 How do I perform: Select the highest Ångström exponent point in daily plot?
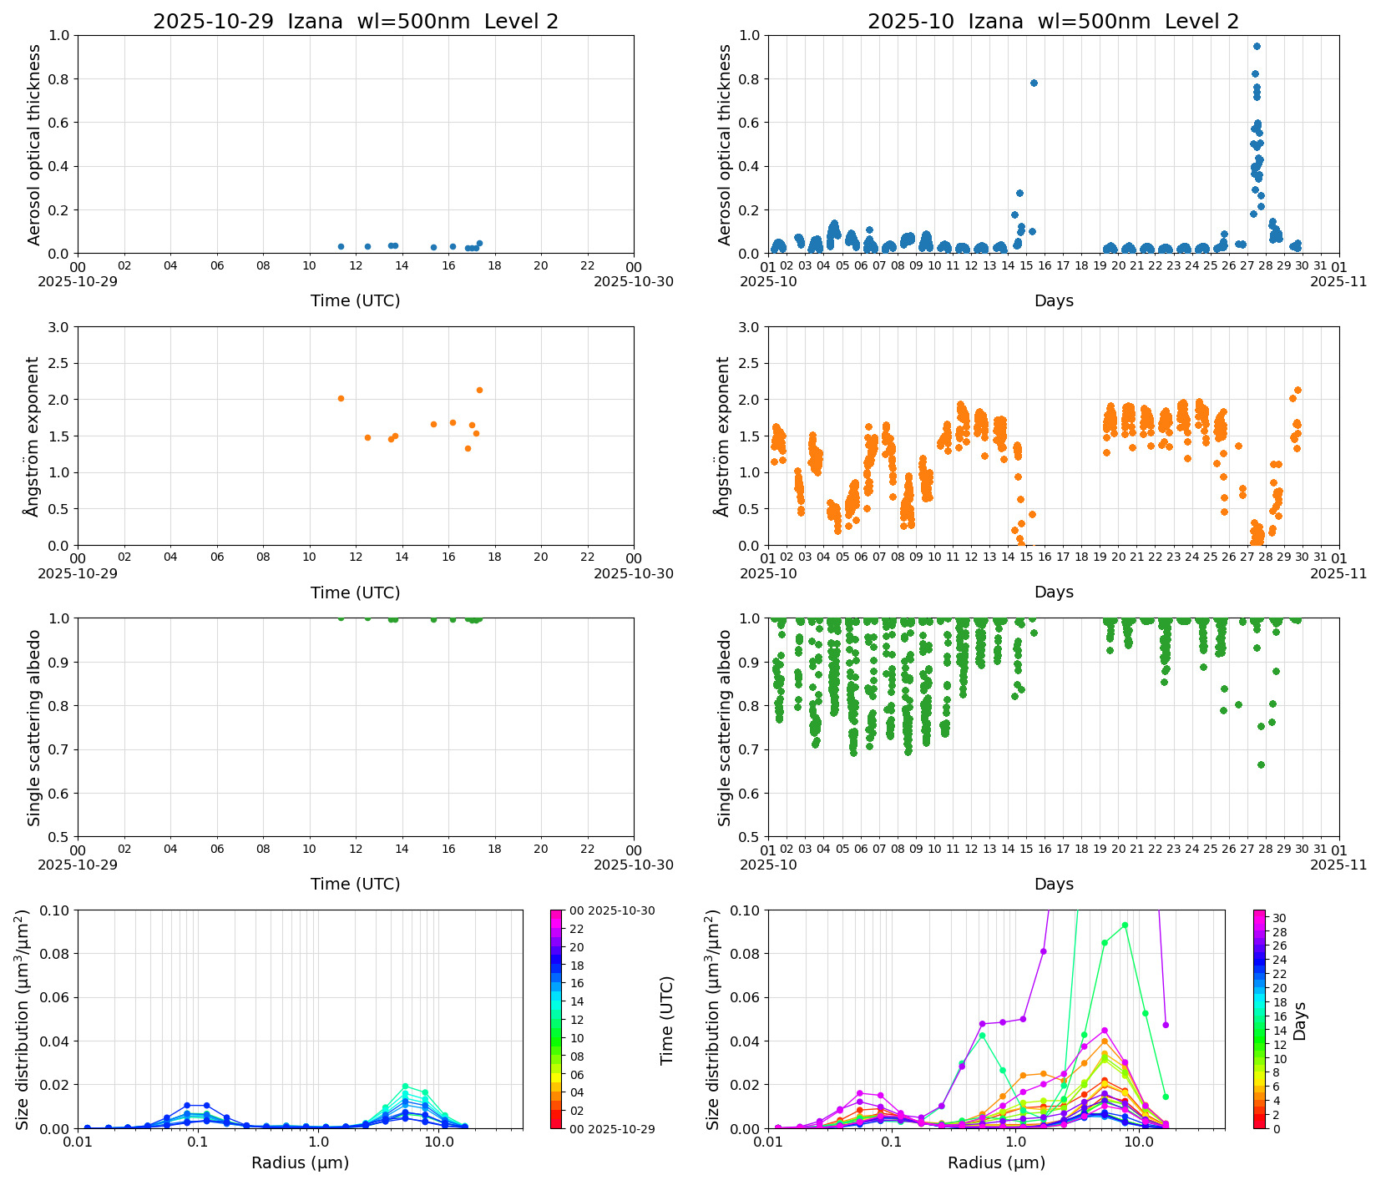[x=479, y=390]
